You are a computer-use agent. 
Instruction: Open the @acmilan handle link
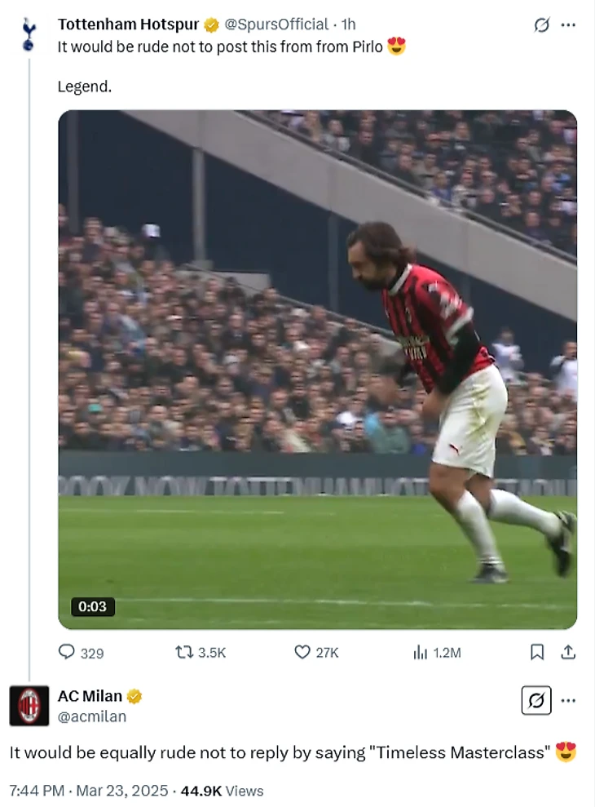pyautogui.click(x=91, y=716)
